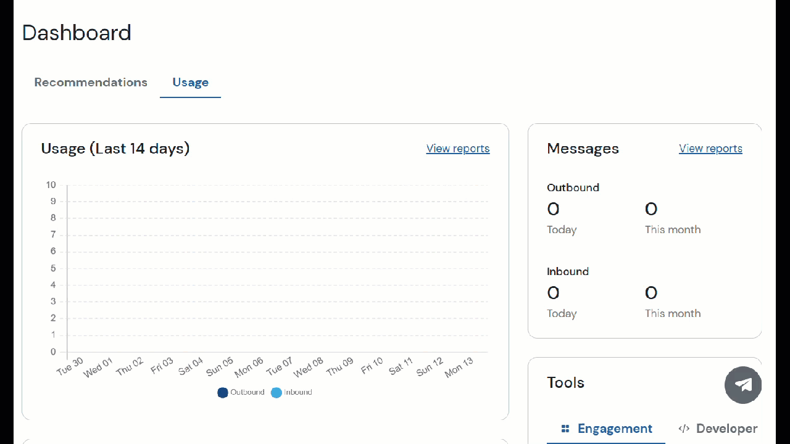The width and height of the screenshot is (790, 444).
Task: Click the Messages card heading
Action: coord(583,149)
